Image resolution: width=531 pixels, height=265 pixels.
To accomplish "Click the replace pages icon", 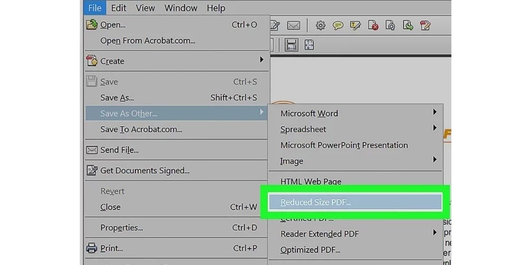I will click(x=390, y=26).
